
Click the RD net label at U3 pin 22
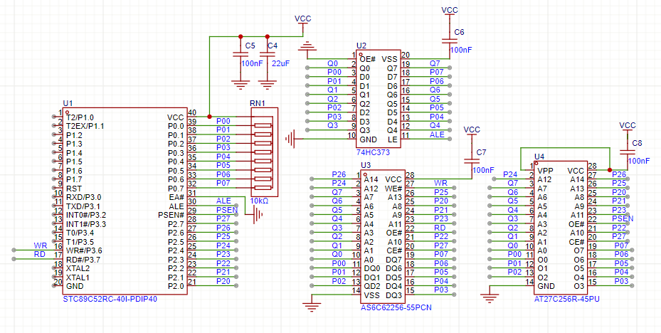(x=440, y=227)
